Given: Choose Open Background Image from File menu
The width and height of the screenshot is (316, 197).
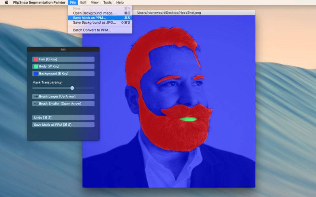Looking at the screenshot, I should (100, 13).
